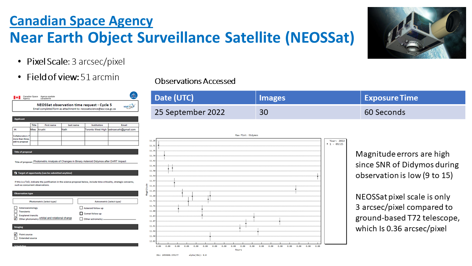Screen dimensions: 472x266
Task: Click the Raw Plot: Didymos chart title
Action: (236, 135)
